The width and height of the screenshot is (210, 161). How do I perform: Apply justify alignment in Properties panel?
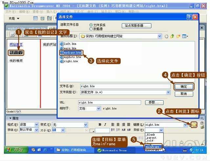129,125
